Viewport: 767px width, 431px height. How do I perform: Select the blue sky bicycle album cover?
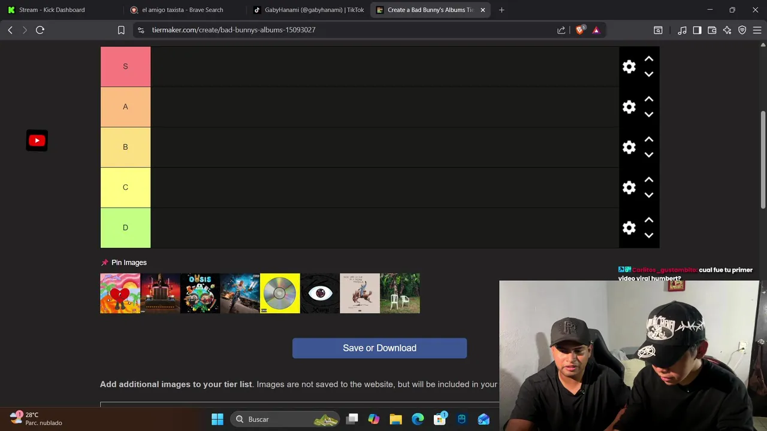click(240, 293)
